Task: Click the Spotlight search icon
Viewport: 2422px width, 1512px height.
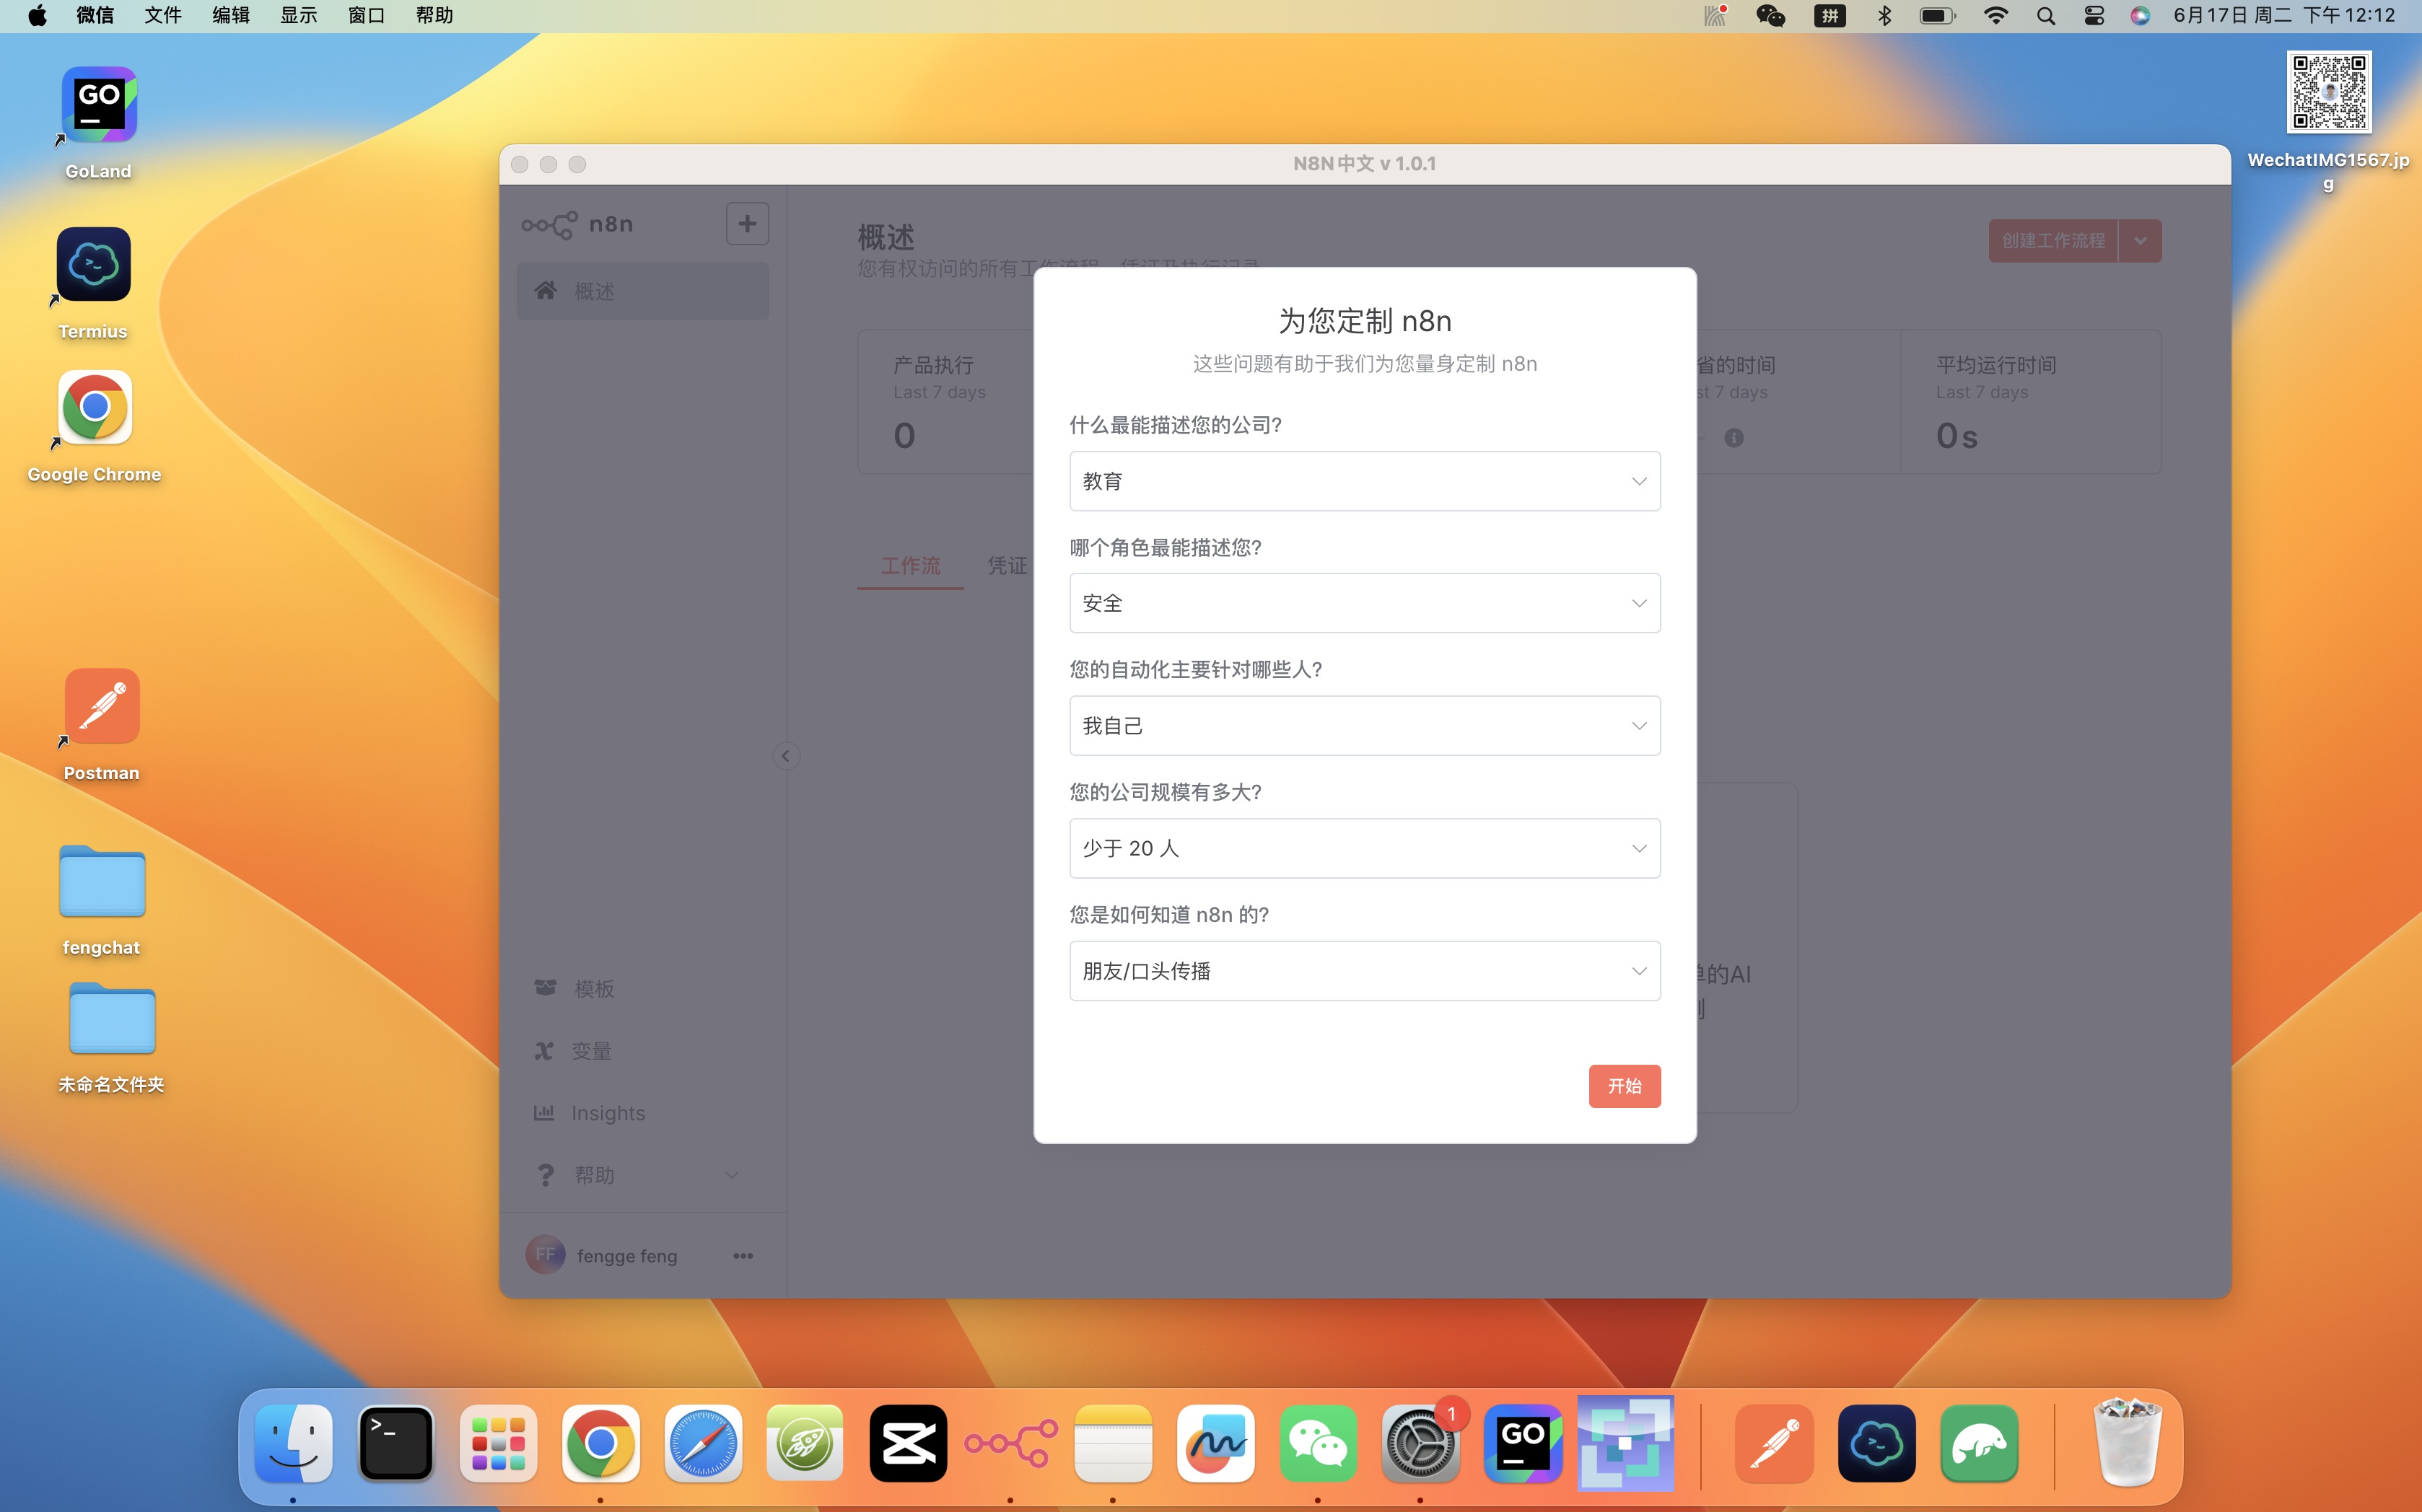Action: 2046,15
